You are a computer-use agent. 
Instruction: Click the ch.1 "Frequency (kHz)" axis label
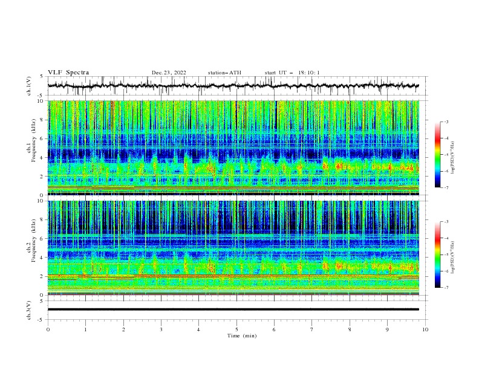(x=34, y=140)
